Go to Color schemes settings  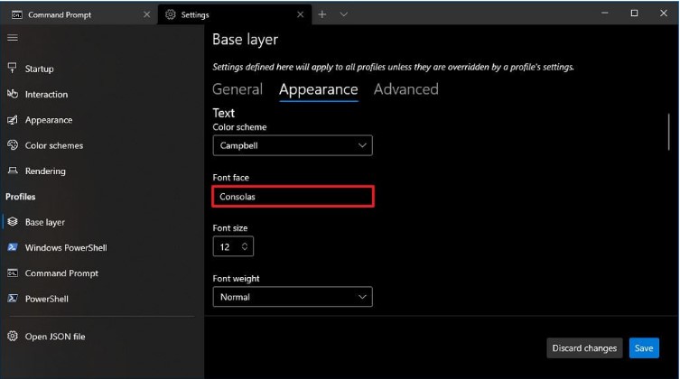pyautogui.click(x=53, y=145)
